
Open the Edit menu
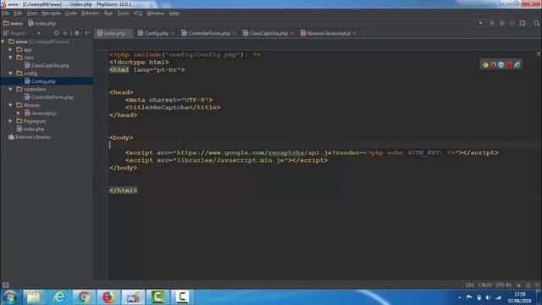(18, 14)
